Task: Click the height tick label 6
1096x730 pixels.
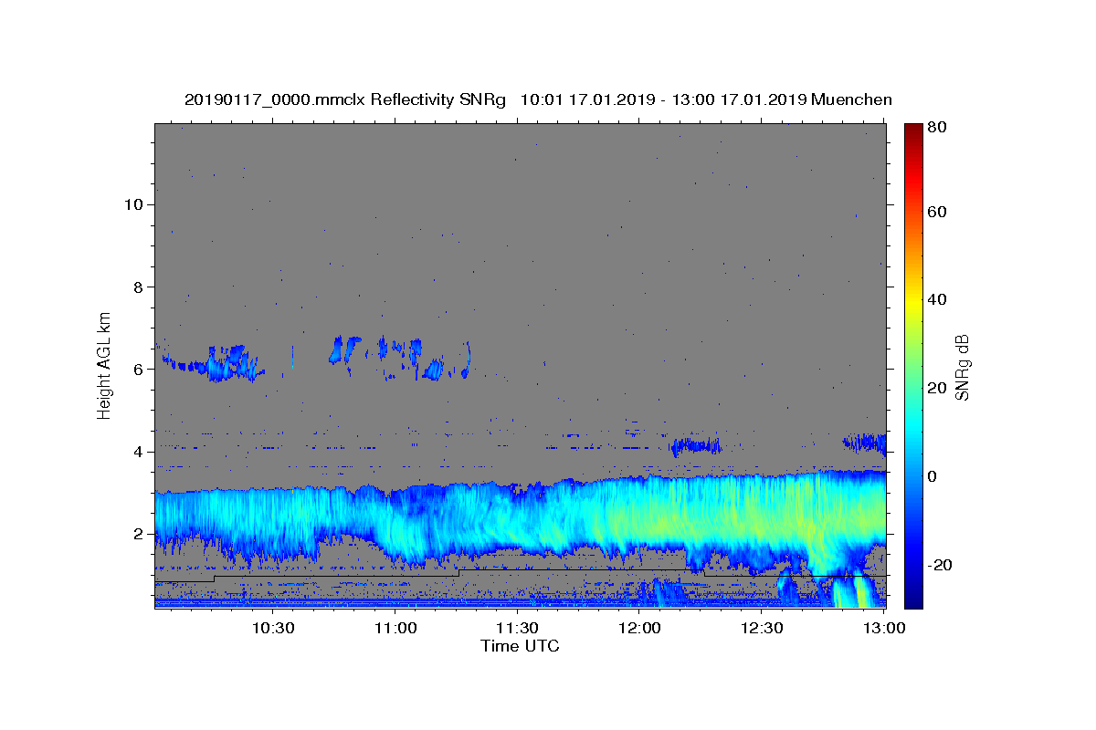Action: (137, 369)
